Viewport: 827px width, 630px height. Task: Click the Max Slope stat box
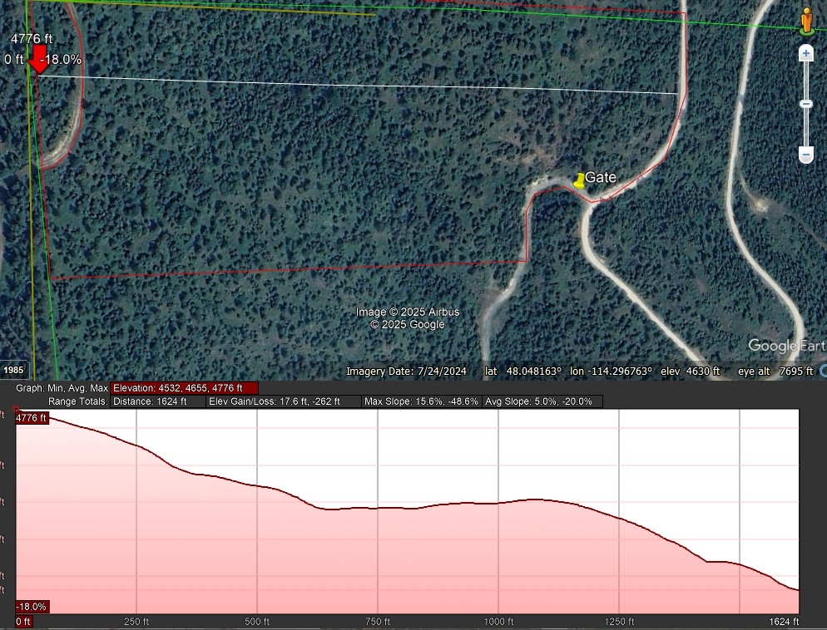[421, 401]
